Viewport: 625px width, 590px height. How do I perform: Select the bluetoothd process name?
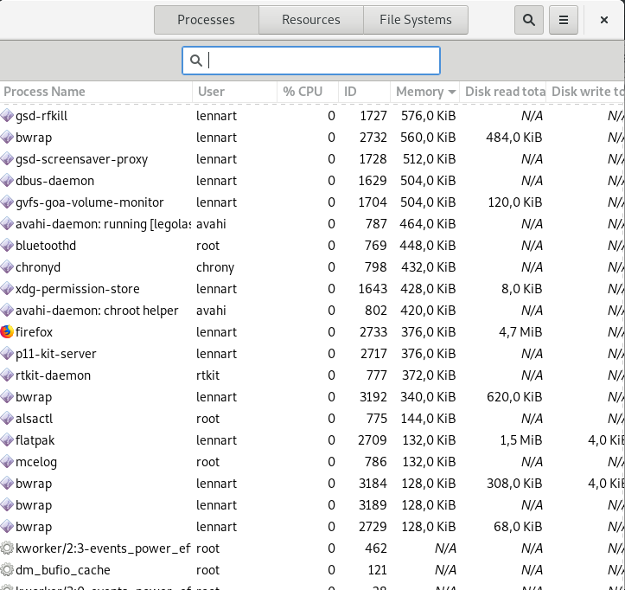point(46,246)
